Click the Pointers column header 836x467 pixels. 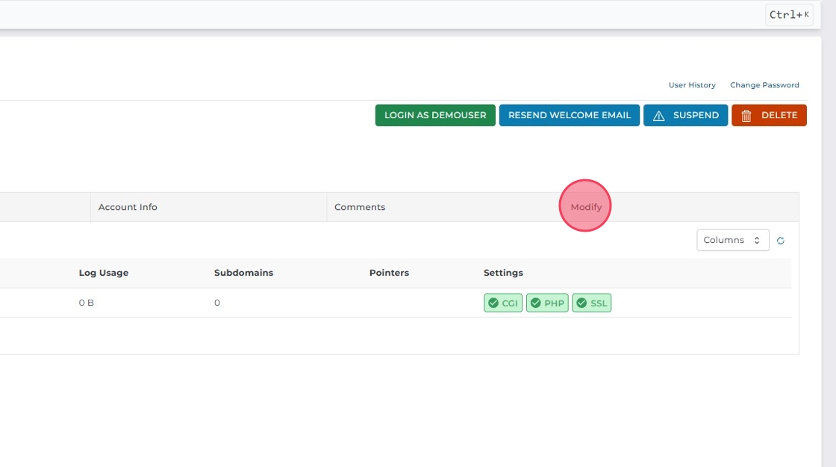coord(389,273)
